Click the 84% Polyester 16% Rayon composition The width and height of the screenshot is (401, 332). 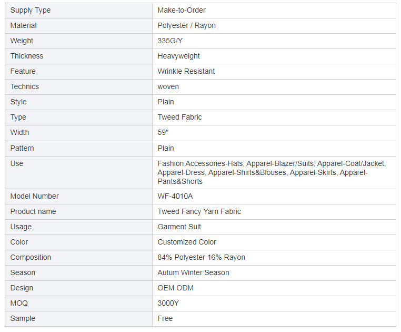pyautogui.click(x=201, y=257)
